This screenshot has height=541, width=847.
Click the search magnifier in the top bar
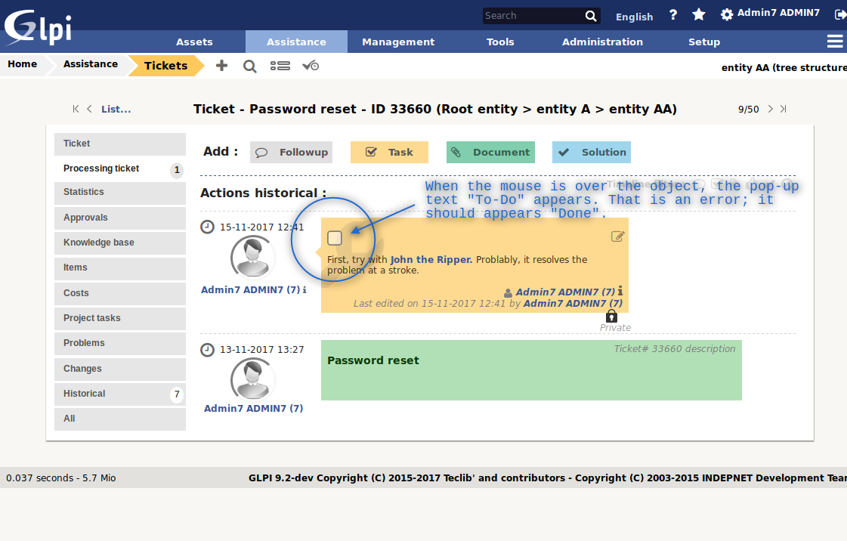591,16
